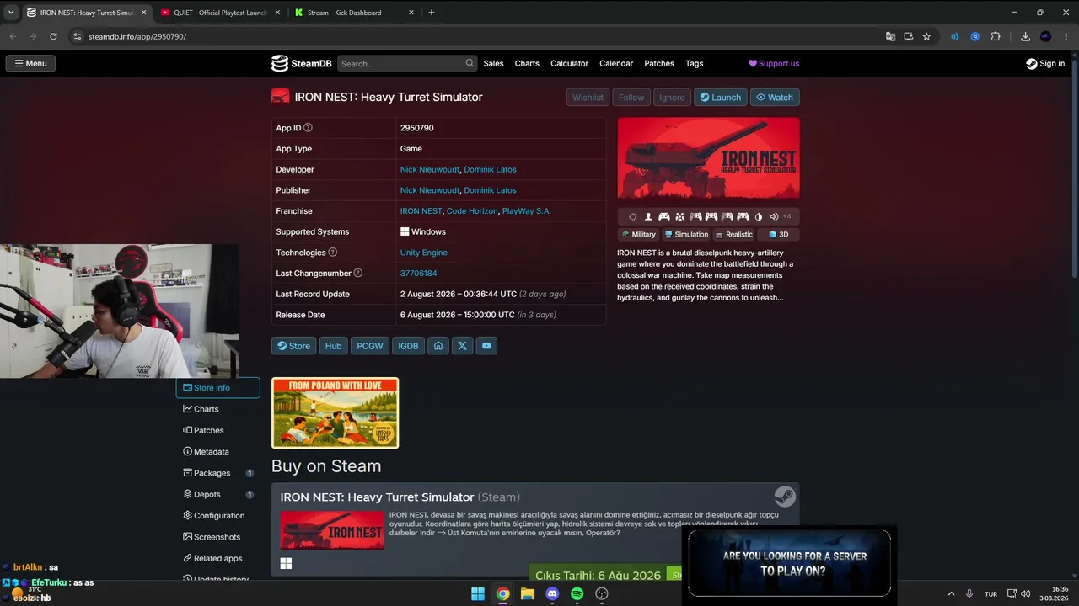Screen dimensions: 1079x606
Task: Select the Configuration sidebar tab
Action: [x=217, y=516]
